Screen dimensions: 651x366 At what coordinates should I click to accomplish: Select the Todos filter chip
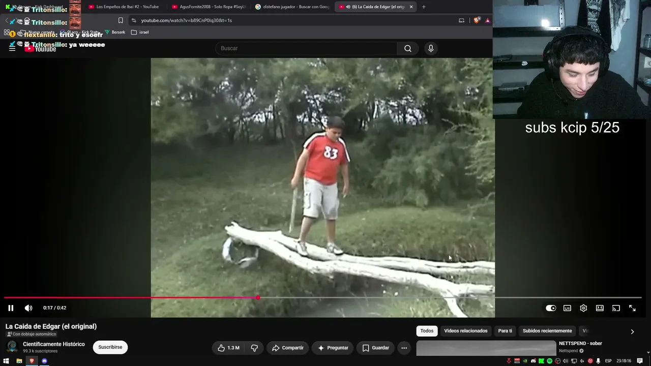[x=427, y=331]
